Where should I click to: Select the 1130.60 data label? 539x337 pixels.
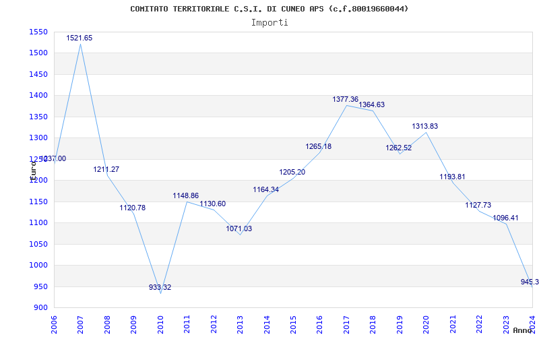(213, 204)
